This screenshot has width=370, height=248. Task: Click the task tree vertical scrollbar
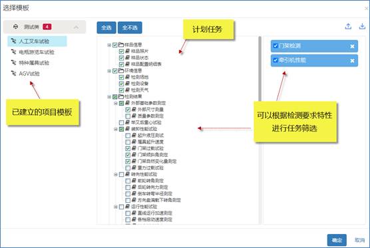[x=260, y=68]
